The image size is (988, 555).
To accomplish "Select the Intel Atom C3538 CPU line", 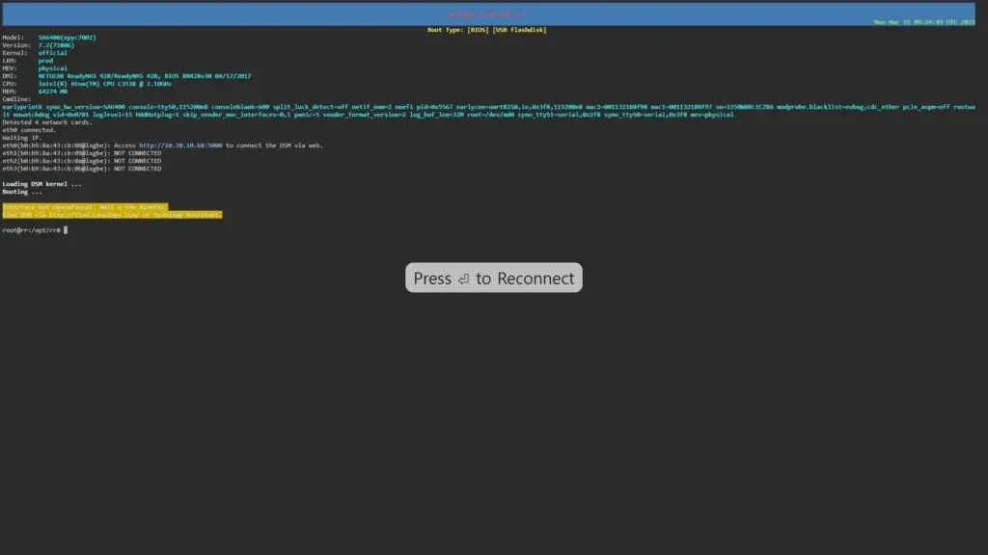I will coord(87,83).
